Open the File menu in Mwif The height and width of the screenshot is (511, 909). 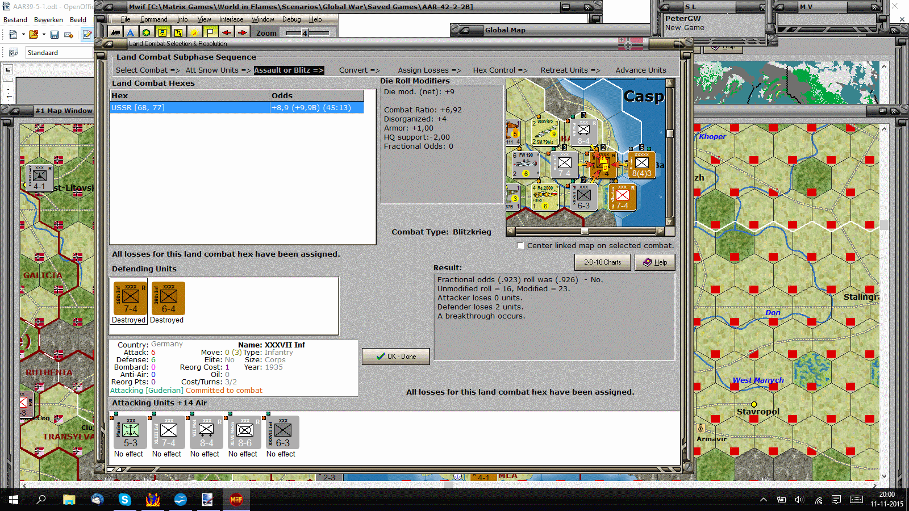126,19
